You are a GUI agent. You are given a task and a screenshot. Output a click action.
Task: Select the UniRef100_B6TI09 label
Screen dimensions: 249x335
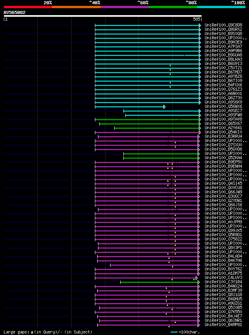click(223, 81)
